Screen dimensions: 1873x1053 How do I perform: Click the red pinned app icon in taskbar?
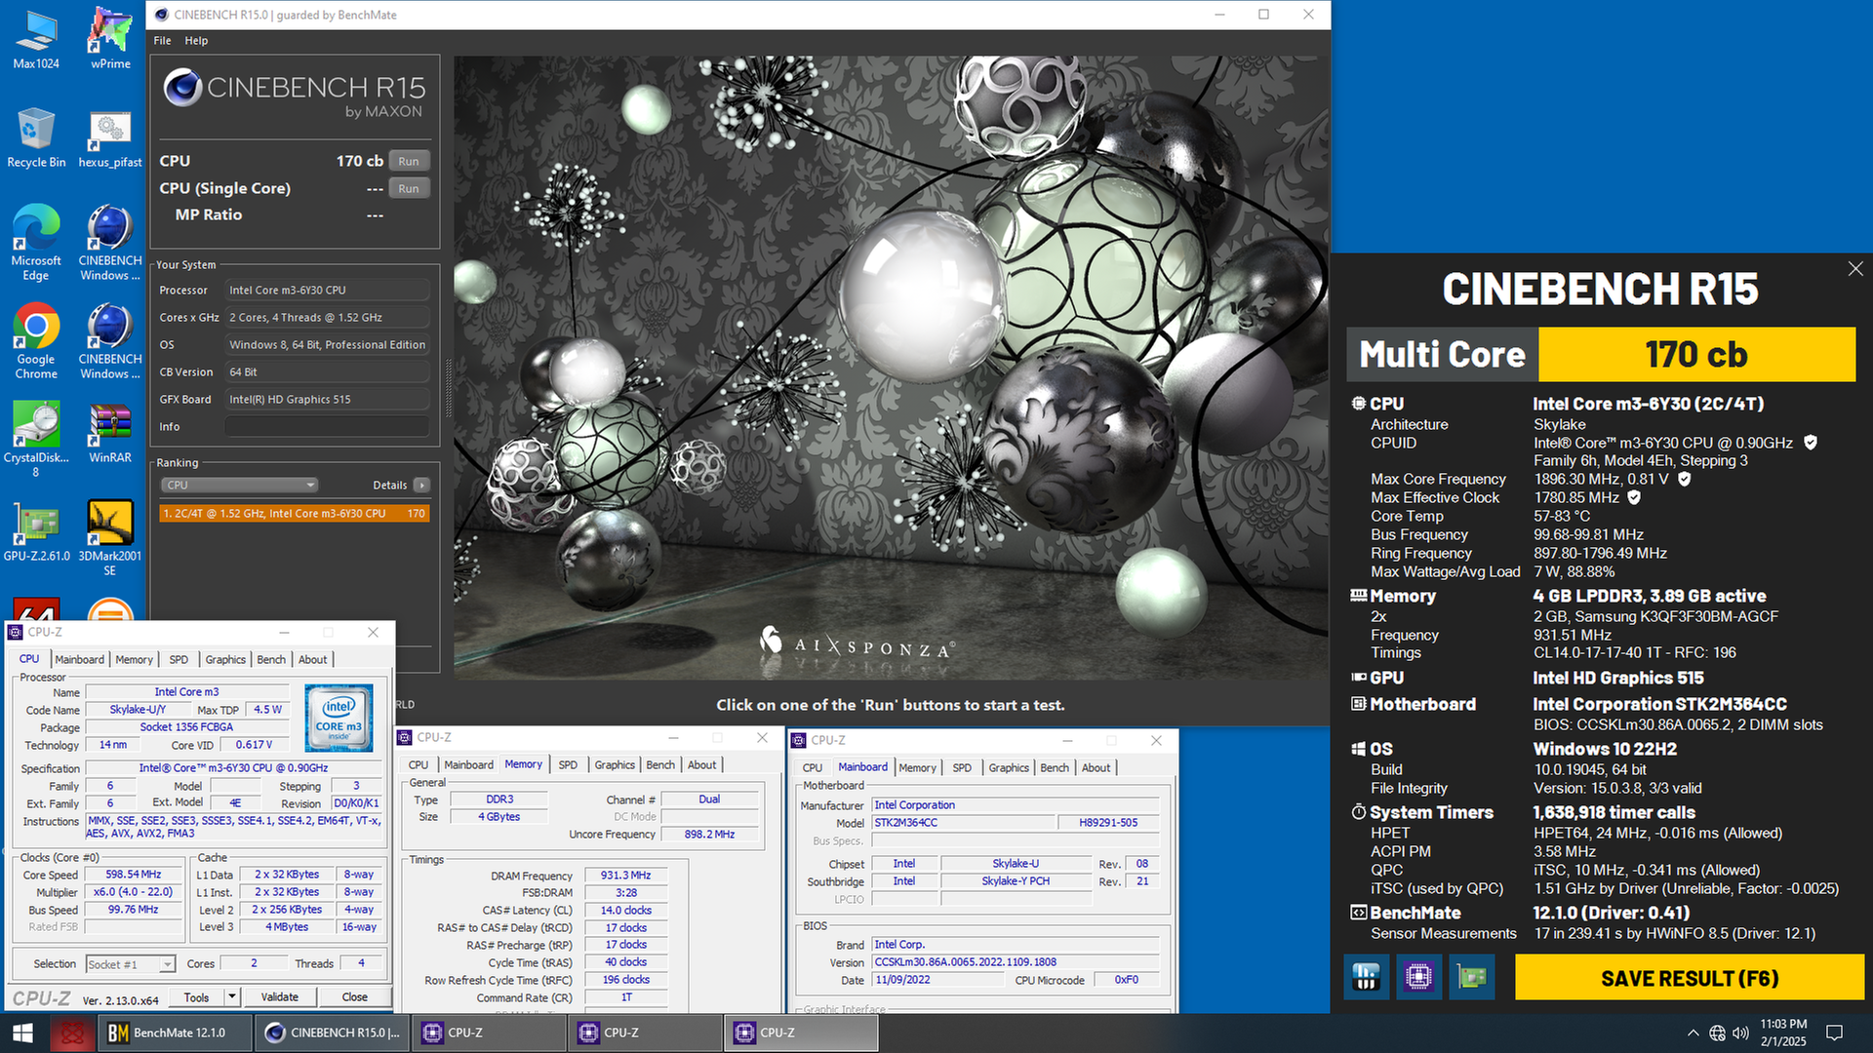coord(72,1033)
